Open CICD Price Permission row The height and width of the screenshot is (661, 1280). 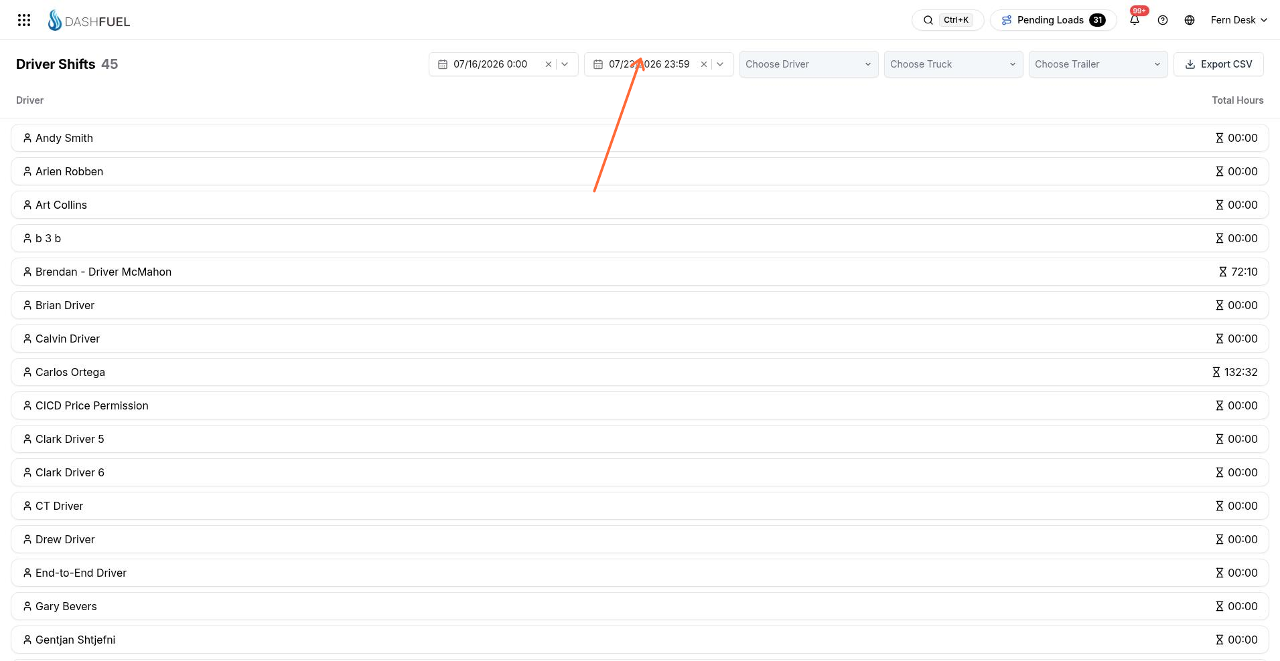(640, 405)
